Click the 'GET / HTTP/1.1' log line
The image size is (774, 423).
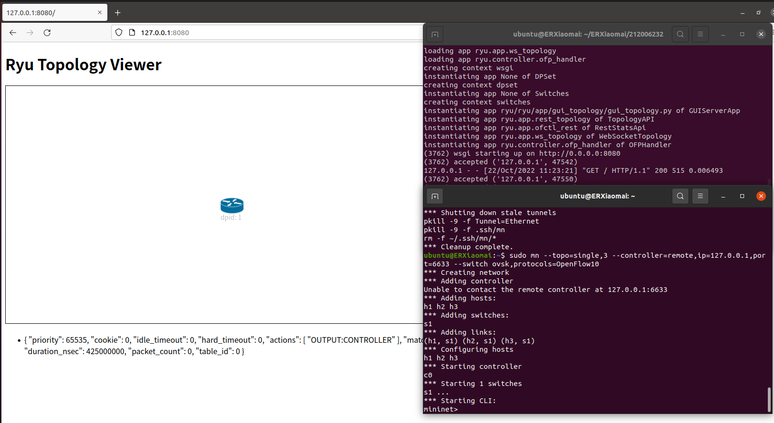(573, 170)
